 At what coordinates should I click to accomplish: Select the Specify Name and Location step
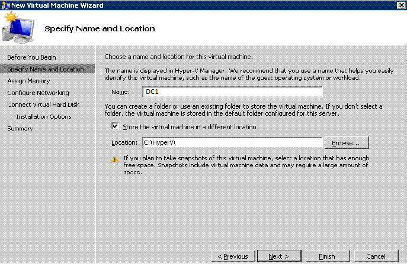[x=45, y=69]
